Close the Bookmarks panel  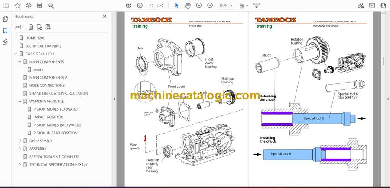coord(104,16)
